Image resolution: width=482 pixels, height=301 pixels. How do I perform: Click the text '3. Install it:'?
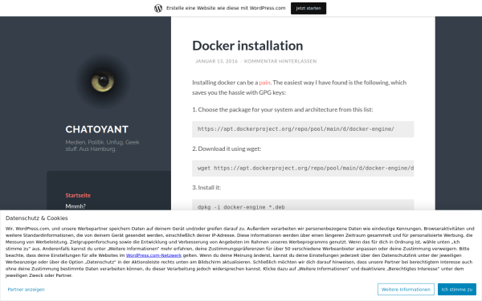coord(206,188)
